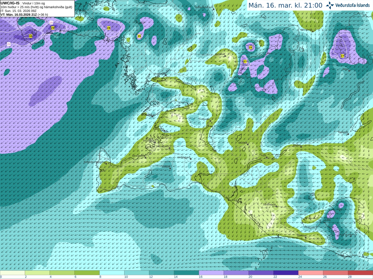Select the IT: Sun. 15. 03. 2026 09Z line
The height and width of the screenshot is (279, 373).
tap(19, 11)
